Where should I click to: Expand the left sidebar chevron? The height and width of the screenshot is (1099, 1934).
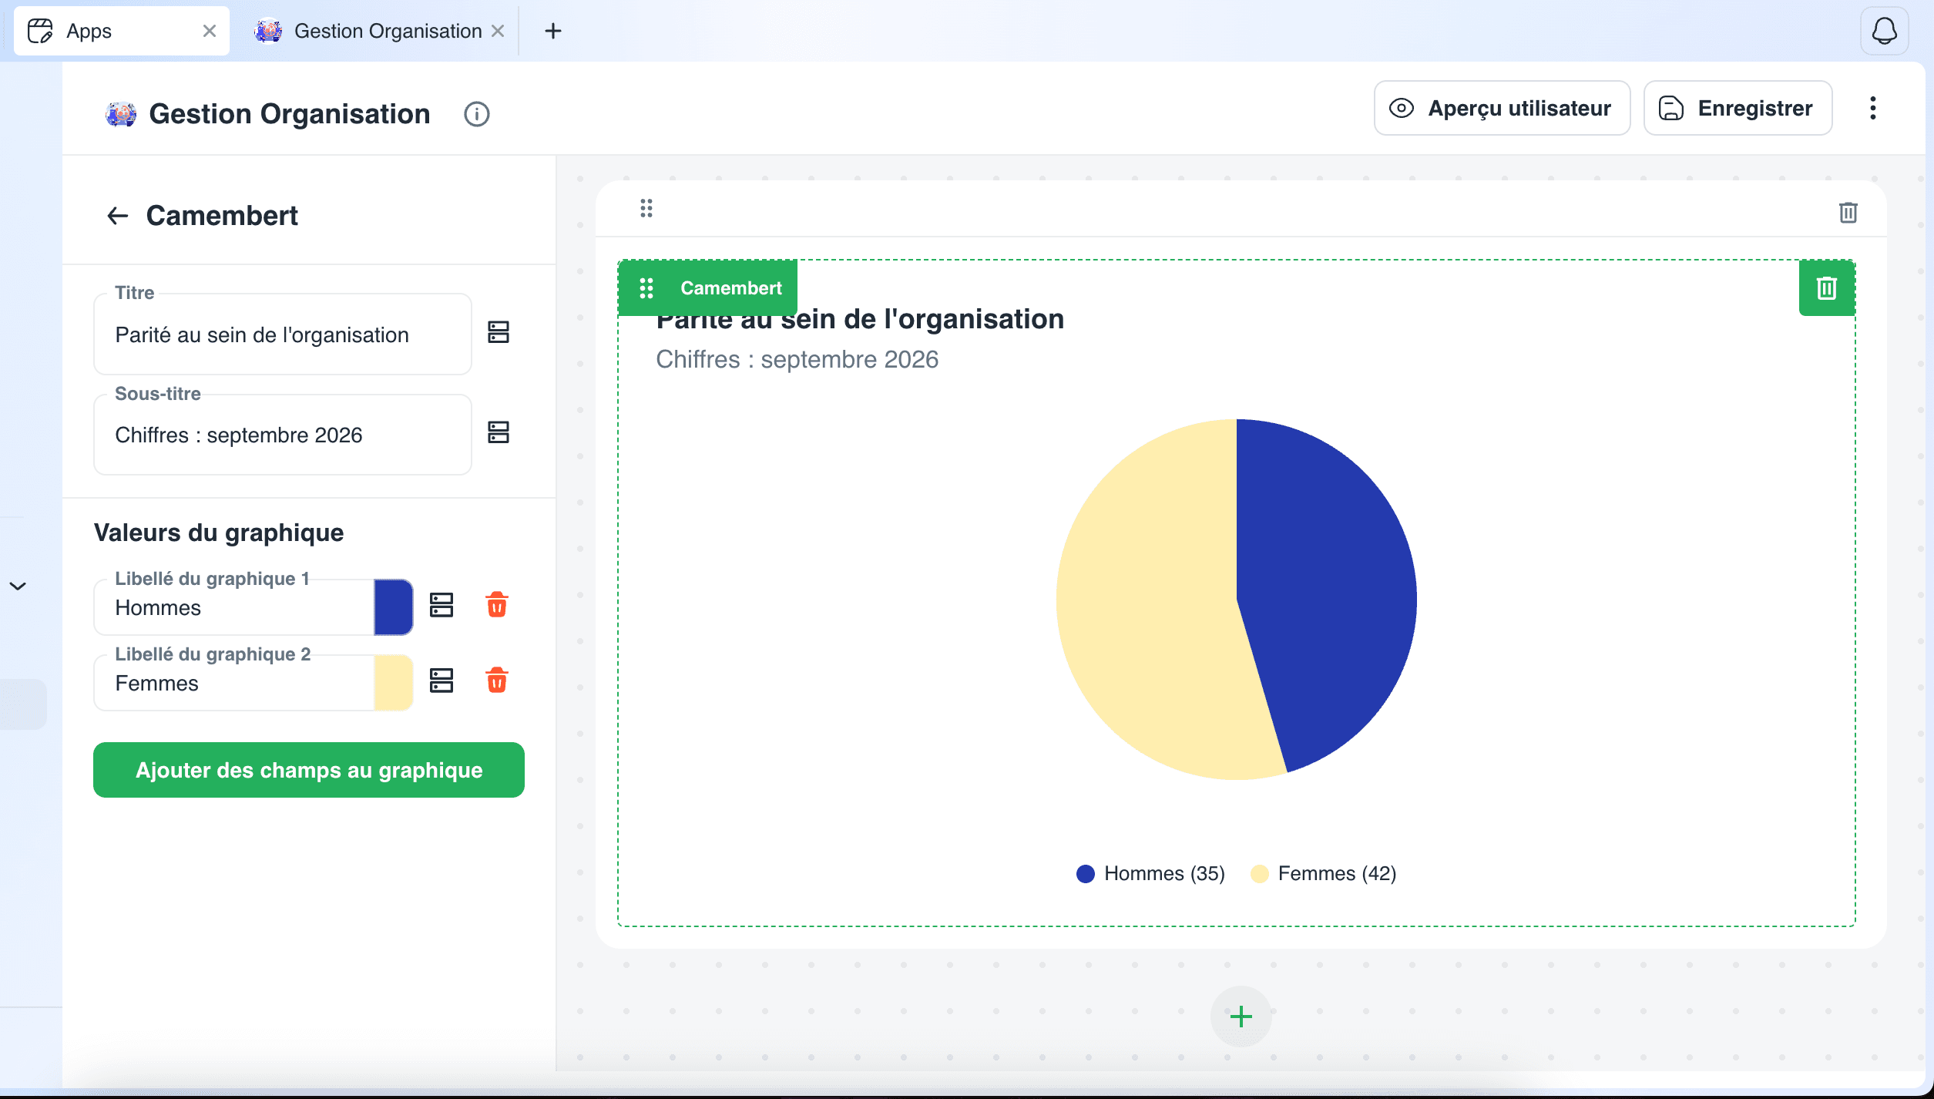[18, 586]
